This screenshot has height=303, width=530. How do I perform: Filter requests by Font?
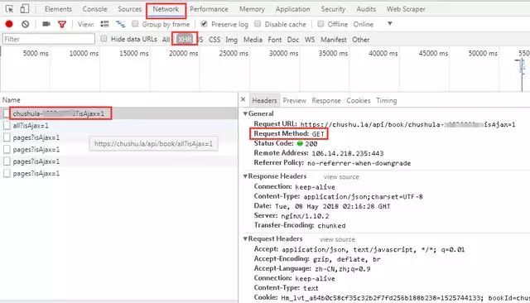(274, 40)
